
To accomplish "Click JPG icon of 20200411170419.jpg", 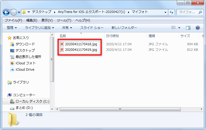I will (62, 50).
